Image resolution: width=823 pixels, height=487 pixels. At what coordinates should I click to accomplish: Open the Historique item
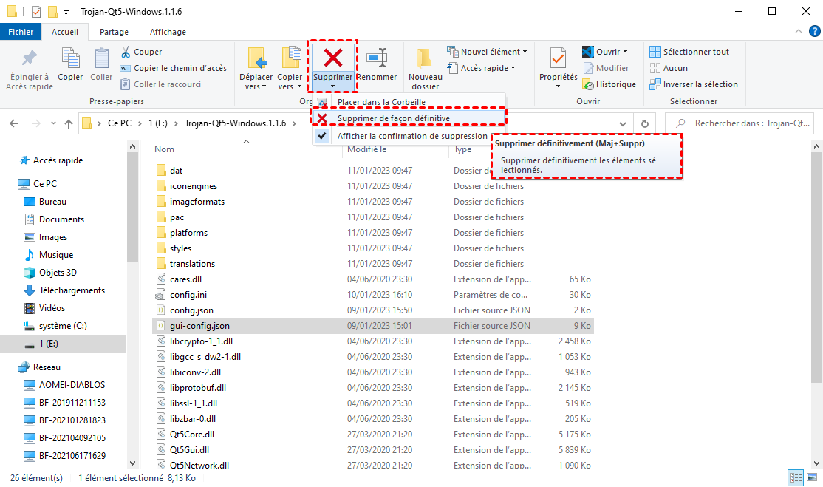click(609, 84)
